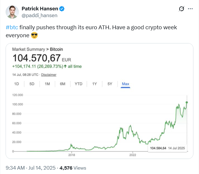Click the sunglasses emoji in tweet

pyautogui.click(x=34, y=35)
